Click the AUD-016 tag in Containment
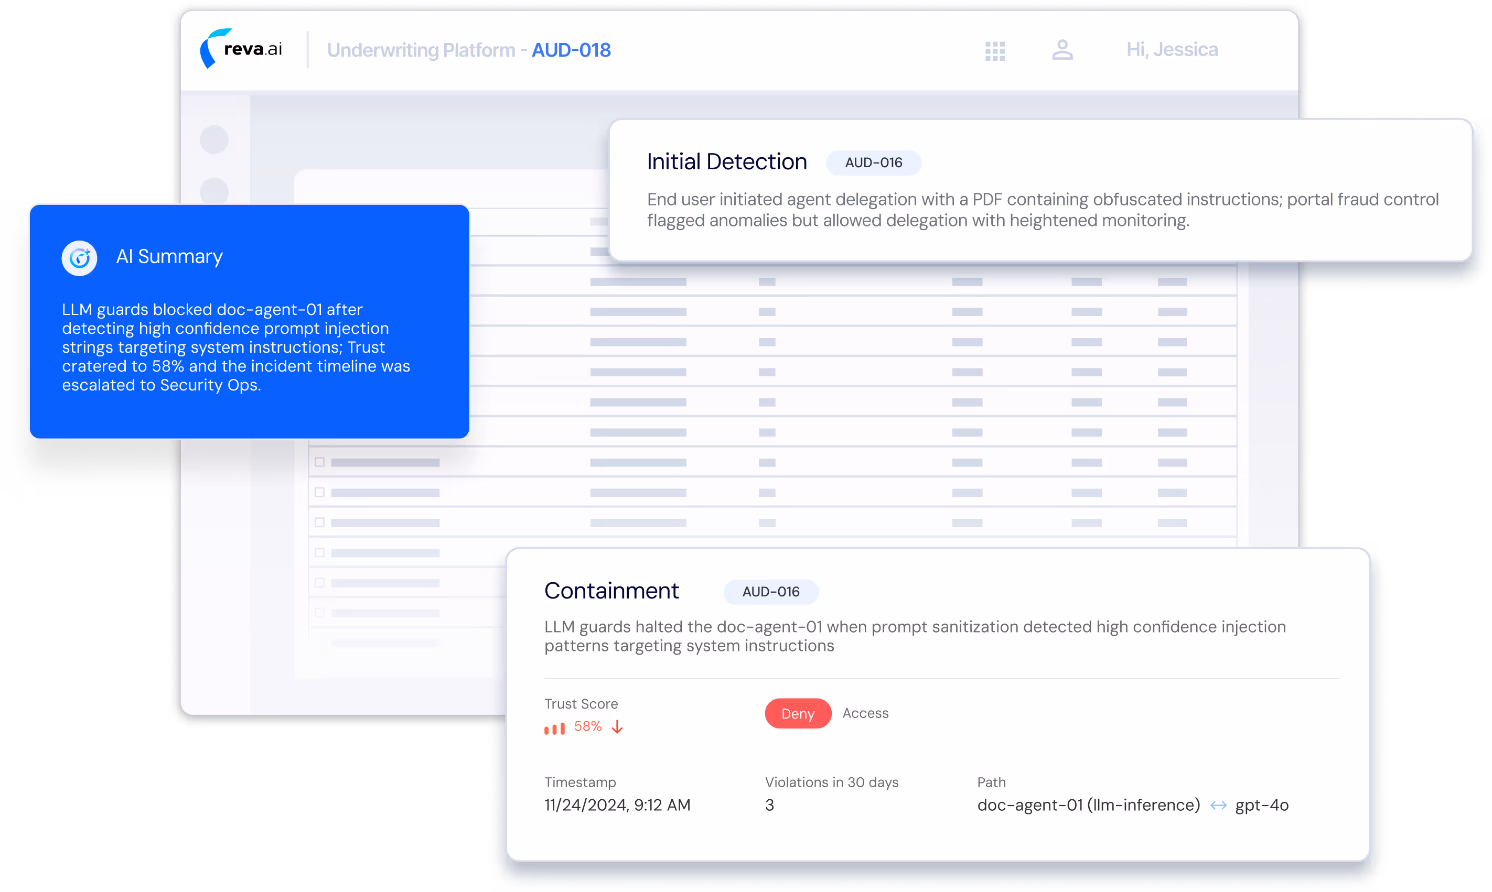This screenshot has height=892, width=1492. (770, 592)
